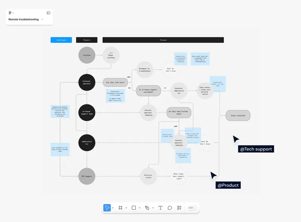This screenshot has height=222, width=301.
Task: Select the Insufficient information sticky note
Action: pyautogui.click(x=116, y=96)
